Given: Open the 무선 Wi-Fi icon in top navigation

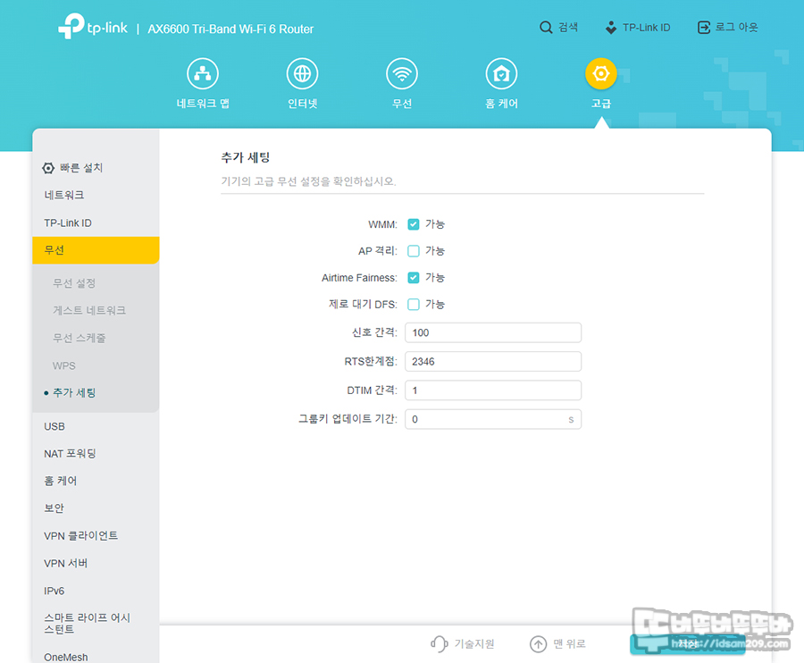Looking at the screenshot, I should click(401, 74).
